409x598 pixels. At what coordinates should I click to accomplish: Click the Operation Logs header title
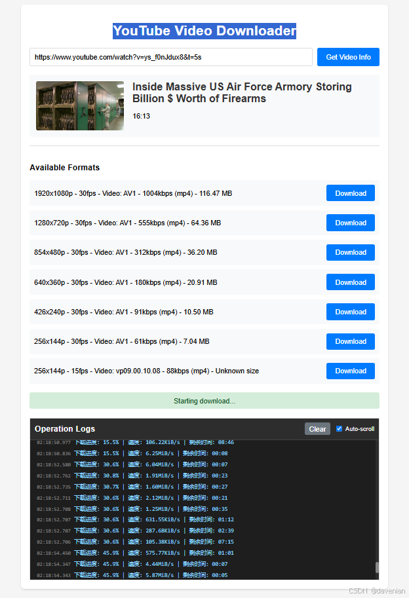pos(65,428)
